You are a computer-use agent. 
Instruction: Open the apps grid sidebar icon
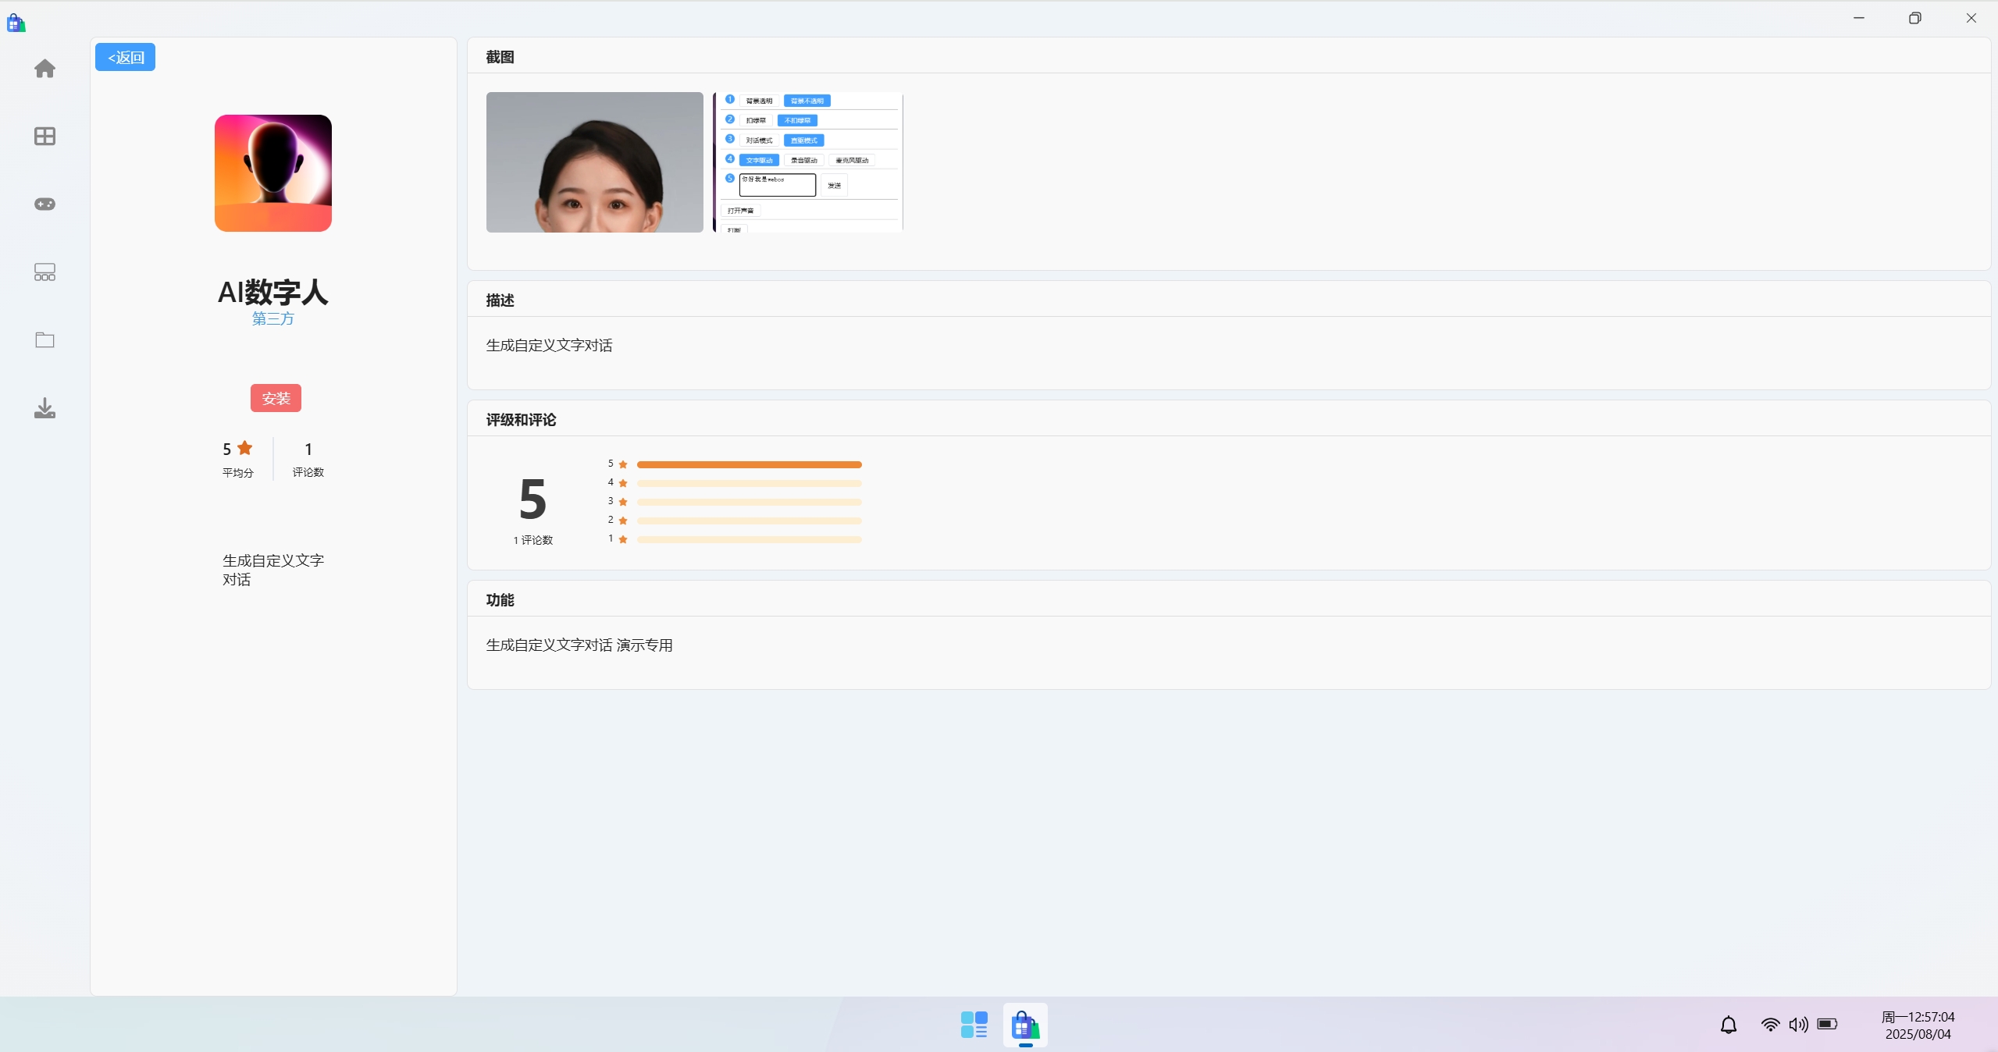[45, 137]
